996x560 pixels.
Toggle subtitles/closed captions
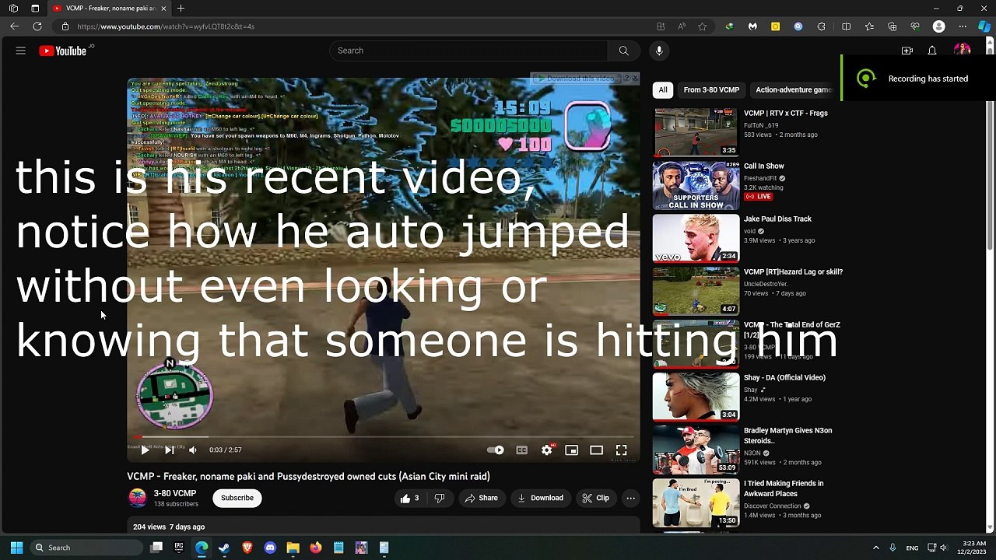[x=522, y=450]
